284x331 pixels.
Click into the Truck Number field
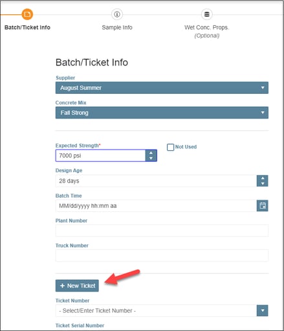coord(162,255)
